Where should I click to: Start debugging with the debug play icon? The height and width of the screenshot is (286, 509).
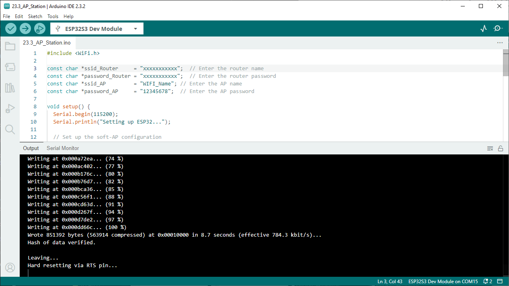39,28
